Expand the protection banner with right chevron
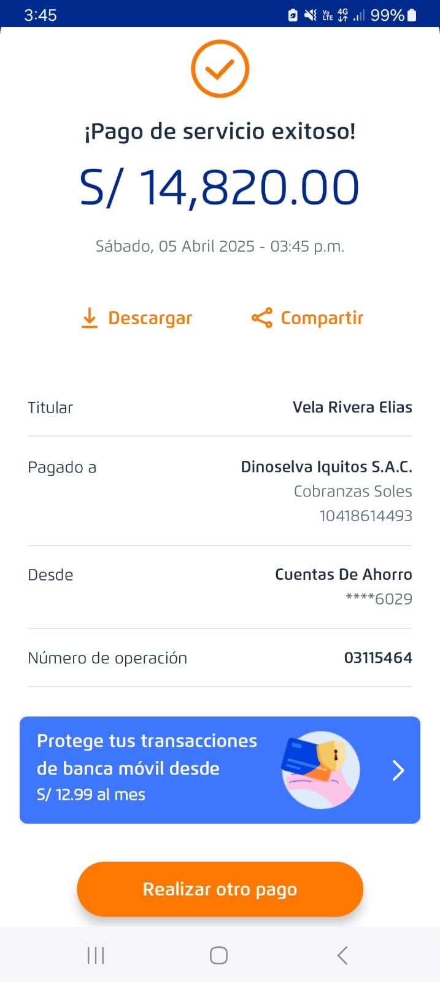 coord(398,770)
